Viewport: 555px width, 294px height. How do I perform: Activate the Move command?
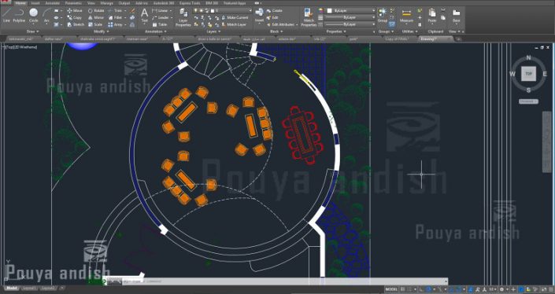[75, 10]
